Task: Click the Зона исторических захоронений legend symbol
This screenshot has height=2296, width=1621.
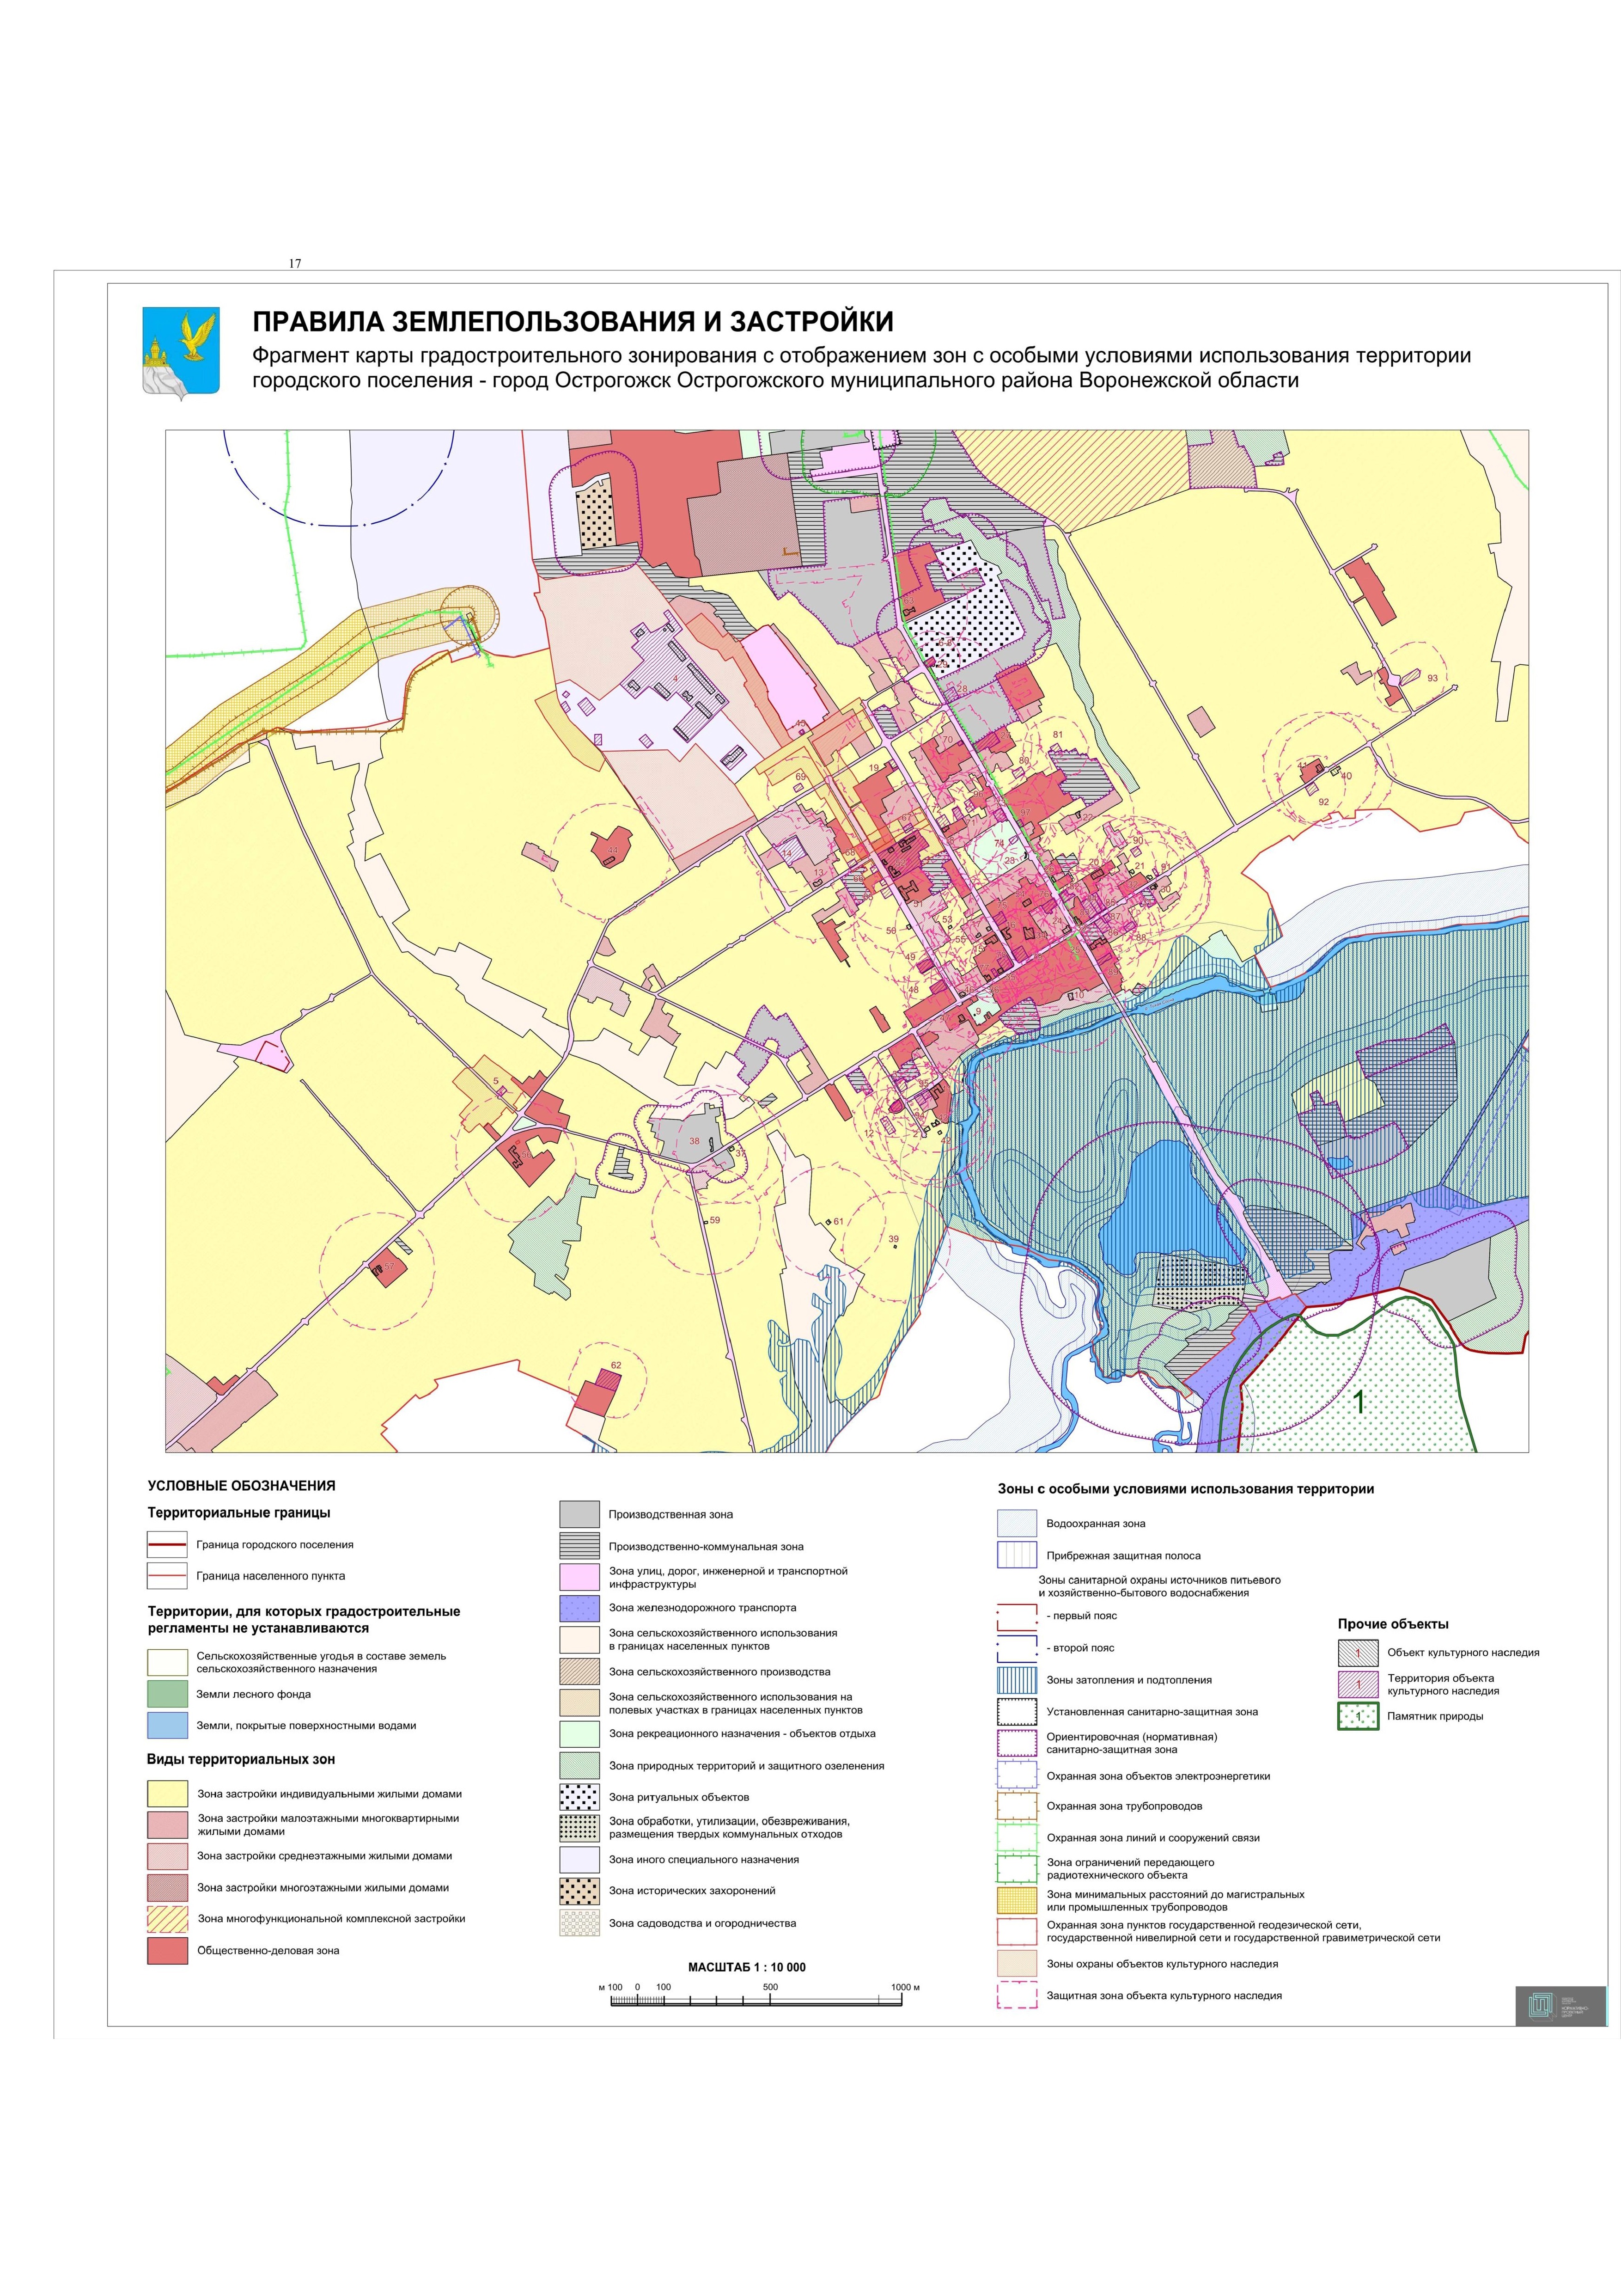Action: [x=579, y=1891]
